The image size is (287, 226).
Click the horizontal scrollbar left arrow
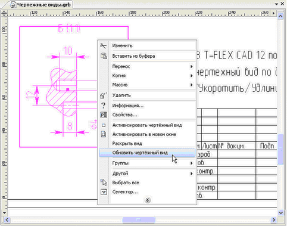pyautogui.click(x=7, y=220)
